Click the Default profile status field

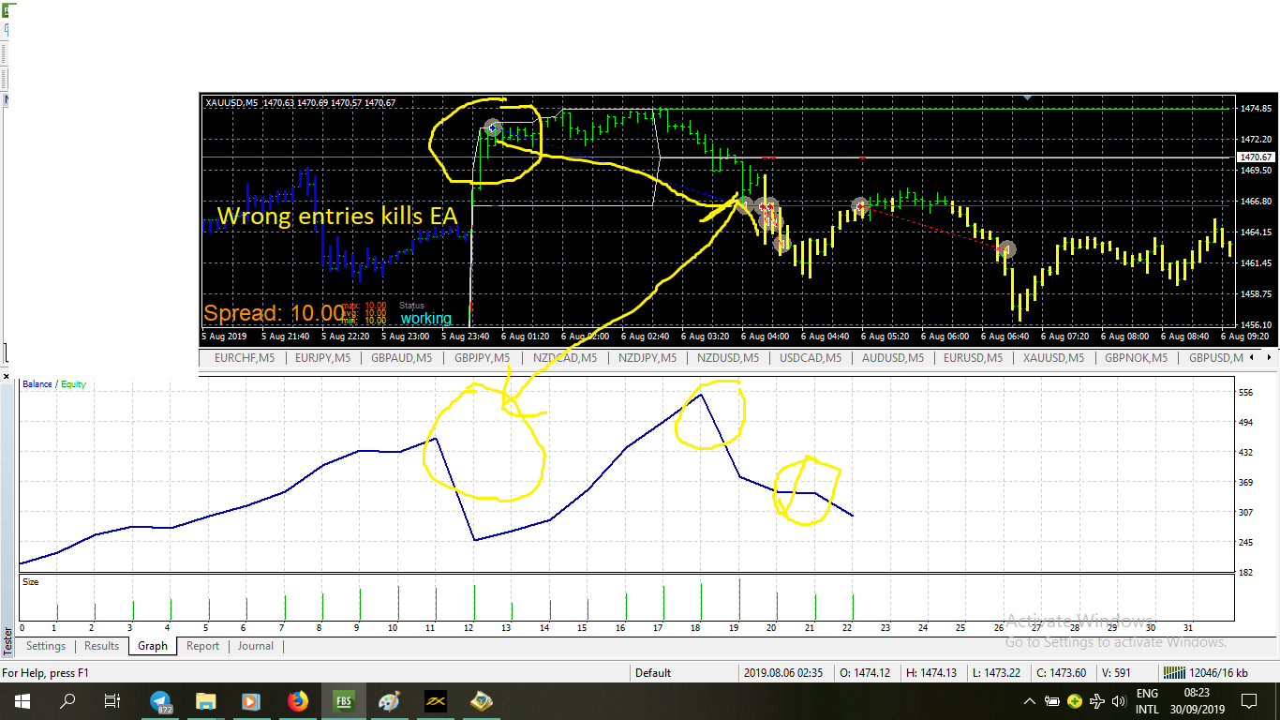tap(653, 672)
